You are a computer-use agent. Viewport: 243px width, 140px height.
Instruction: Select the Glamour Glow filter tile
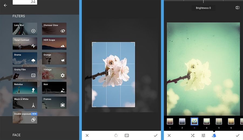[54, 29]
